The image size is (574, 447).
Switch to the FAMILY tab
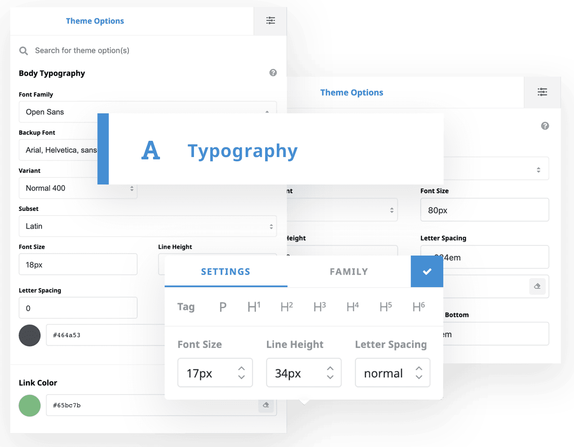(x=349, y=272)
